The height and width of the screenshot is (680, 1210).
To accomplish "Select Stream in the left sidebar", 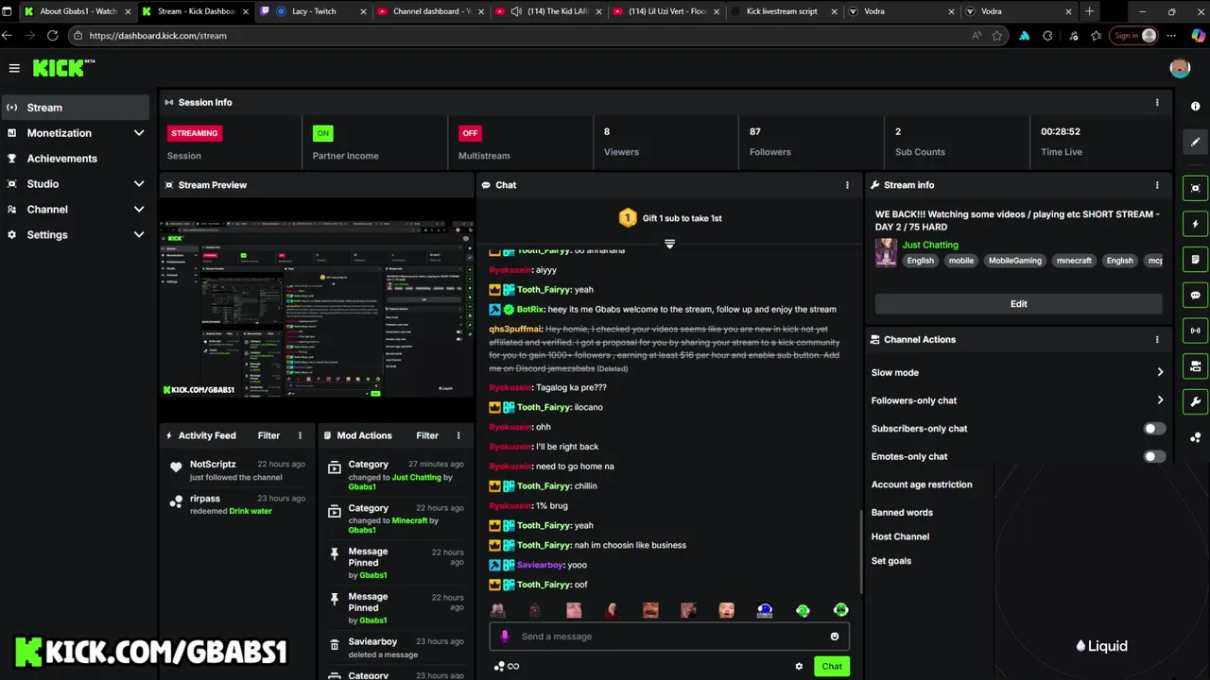I will pyautogui.click(x=76, y=108).
